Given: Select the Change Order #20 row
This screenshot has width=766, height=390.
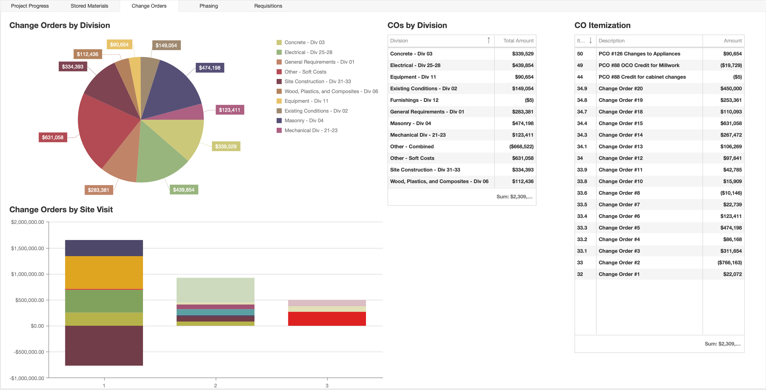Looking at the screenshot, I should coord(659,88).
